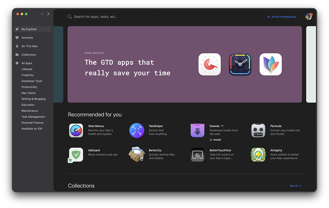The image size is (329, 208).
Task: Open the AdGuard title
Action: (x=94, y=150)
